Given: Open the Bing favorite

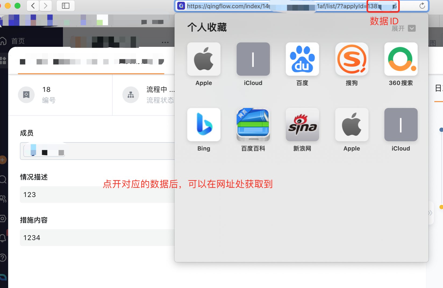Looking at the screenshot, I should (204, 125).
